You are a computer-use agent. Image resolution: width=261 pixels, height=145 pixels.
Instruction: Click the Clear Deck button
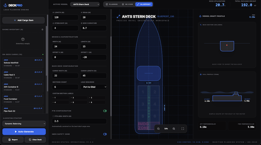point(35,140)
